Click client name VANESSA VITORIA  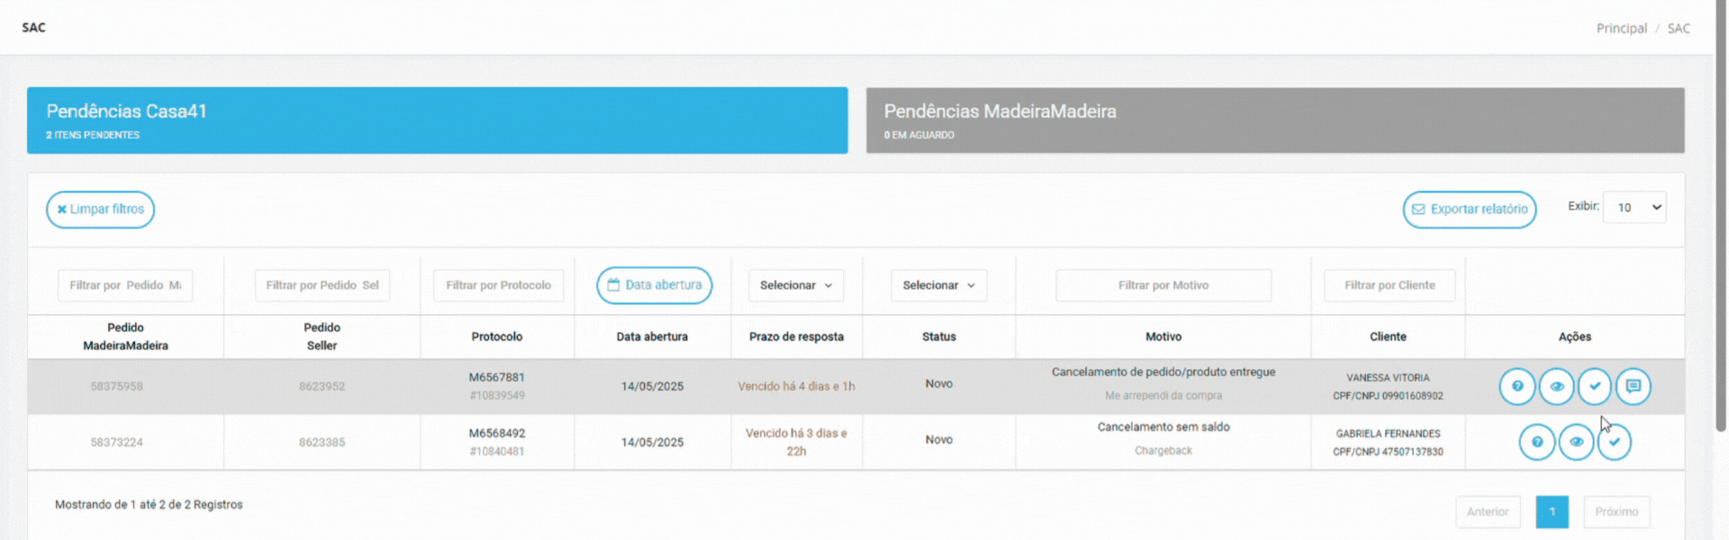[1388, 378]
